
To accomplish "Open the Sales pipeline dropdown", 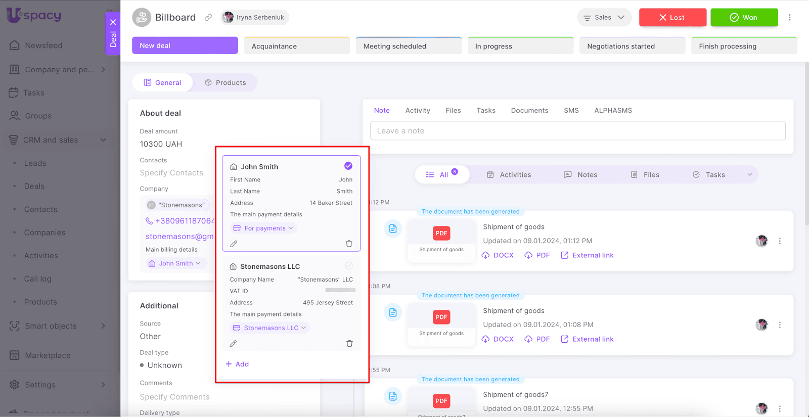I will click(x=604, y=17).
